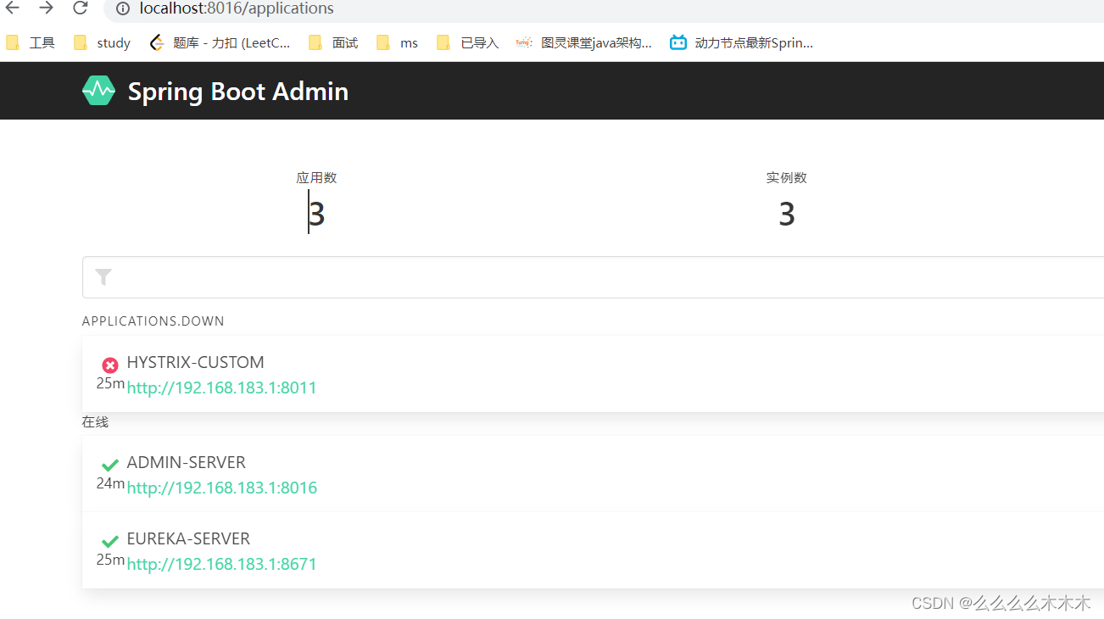Click the site info icon in address bar
The width and height of the screenshot is (1104, 619).
coord(123,8)
